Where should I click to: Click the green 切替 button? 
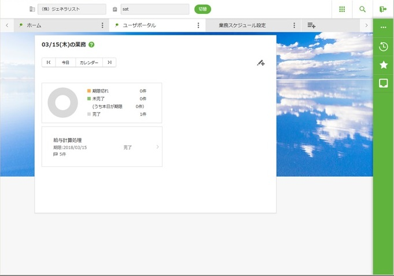click(202, 9)
